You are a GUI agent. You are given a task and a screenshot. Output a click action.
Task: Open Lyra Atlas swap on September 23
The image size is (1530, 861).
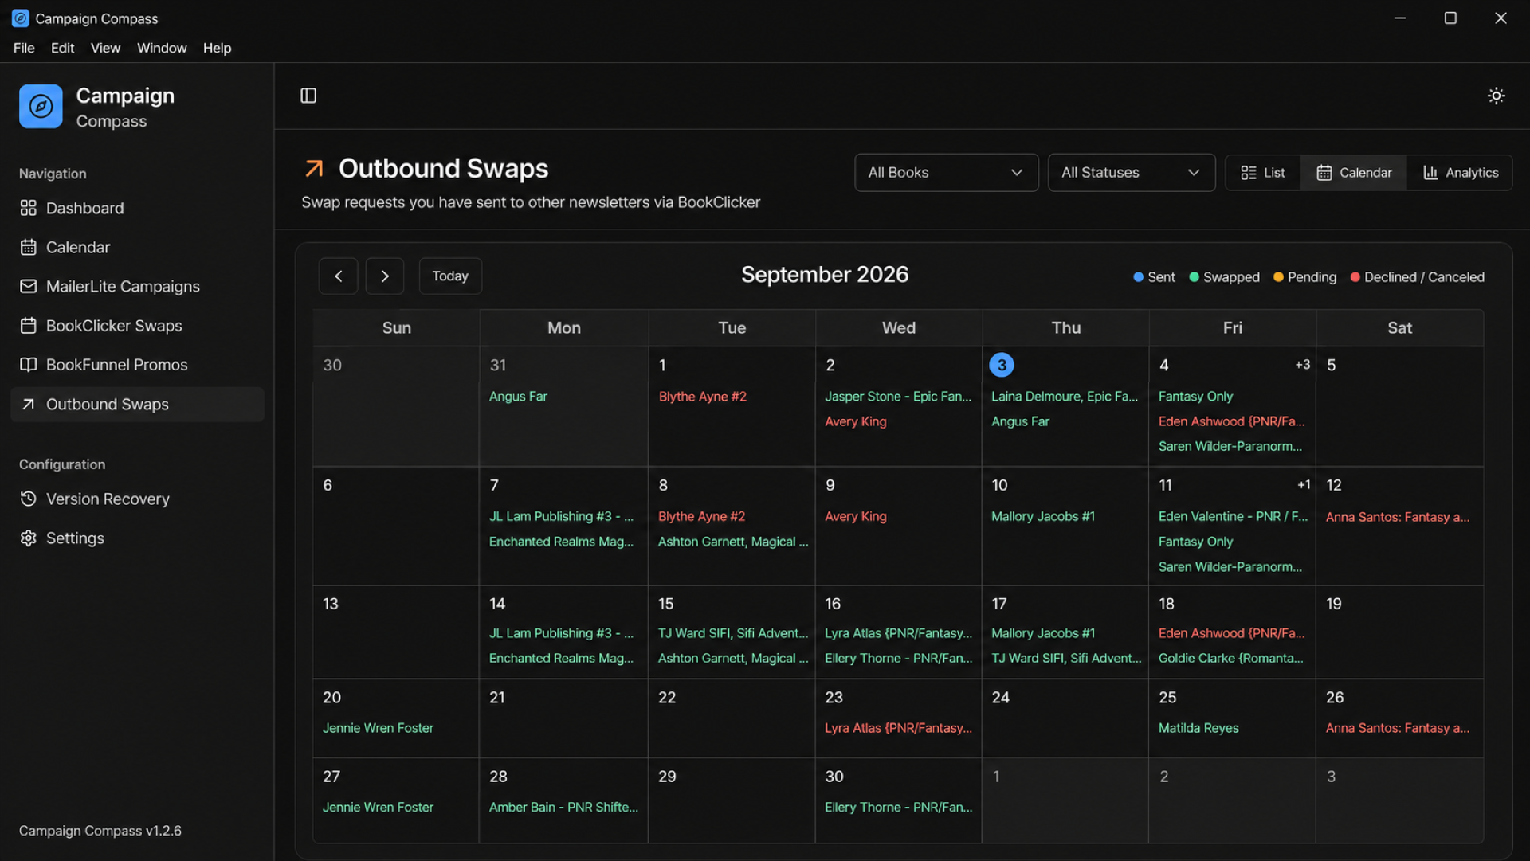[x=898, y=728]
